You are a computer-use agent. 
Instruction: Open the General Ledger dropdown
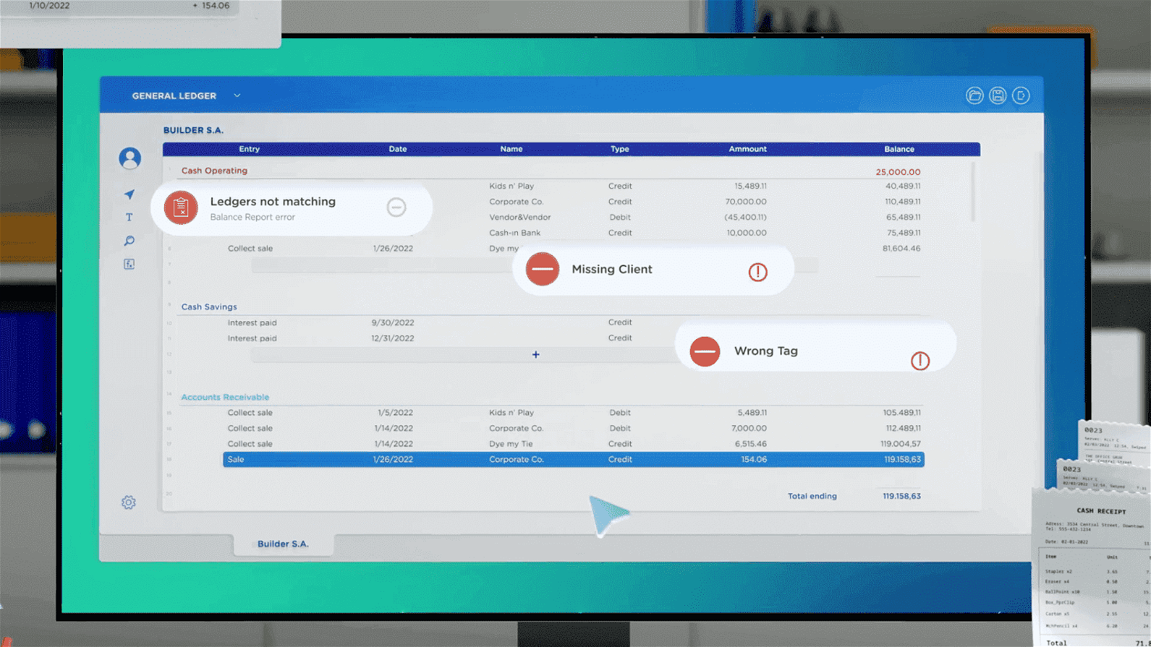[x=237, y=95]
